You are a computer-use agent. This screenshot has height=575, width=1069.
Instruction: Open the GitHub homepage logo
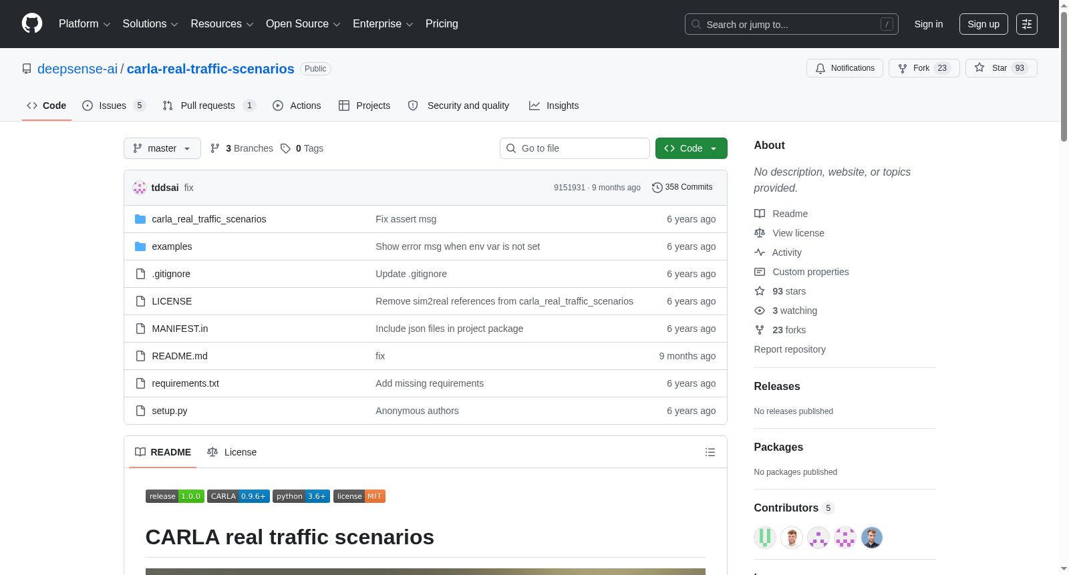pos(32,23)
